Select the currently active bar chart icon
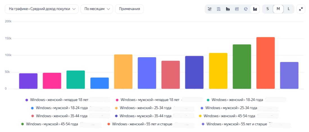 [x=255, y=9]
